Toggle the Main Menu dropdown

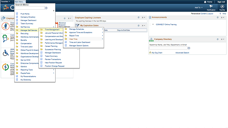click(20, 2)
